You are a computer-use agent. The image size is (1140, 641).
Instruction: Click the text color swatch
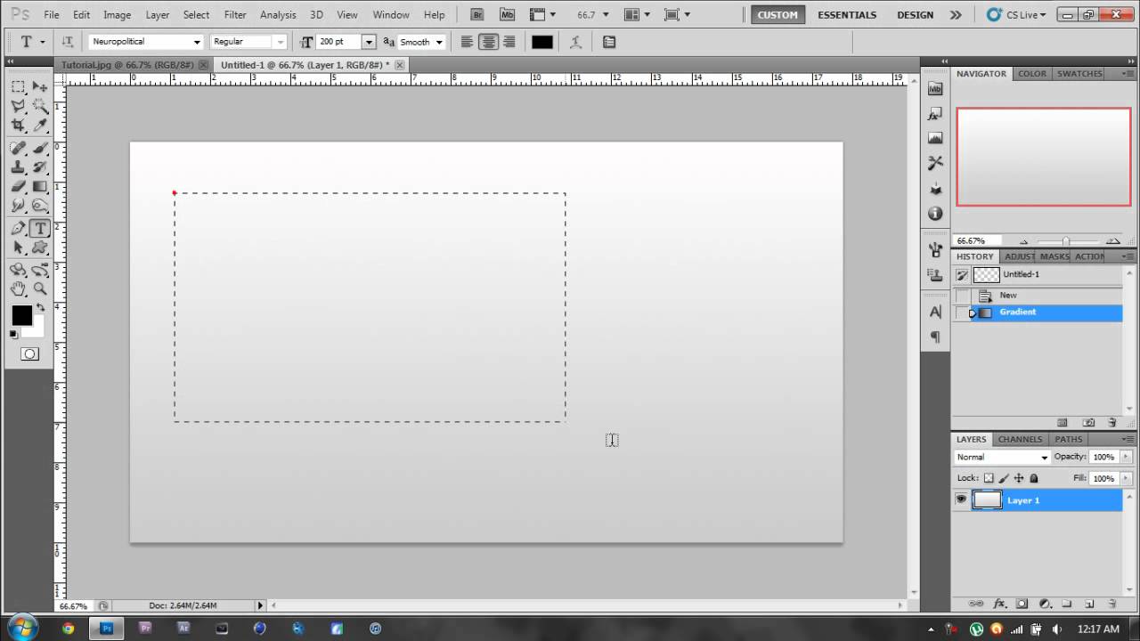(542, 42)
